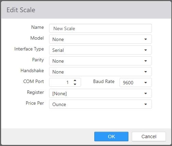Click the Handshake label
This screenshot has height=146, width=172.
(x=32, y=70)
